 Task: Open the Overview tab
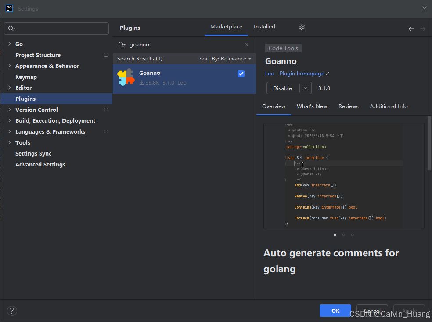tap(274, 106)
